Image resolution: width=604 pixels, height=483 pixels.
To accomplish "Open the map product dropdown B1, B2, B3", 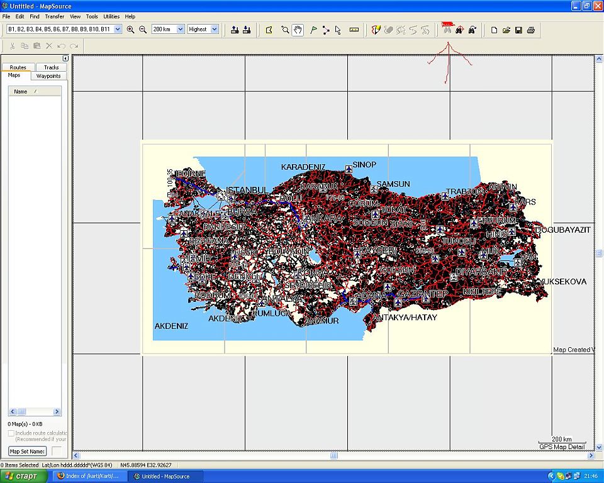I will tap(118, 30).
